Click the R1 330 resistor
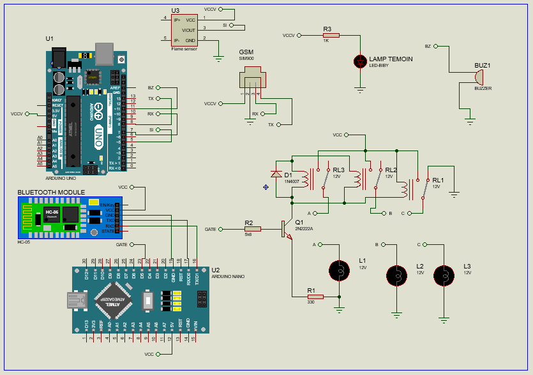The height and width of the screenshot is (375, 533). point(315,297)
